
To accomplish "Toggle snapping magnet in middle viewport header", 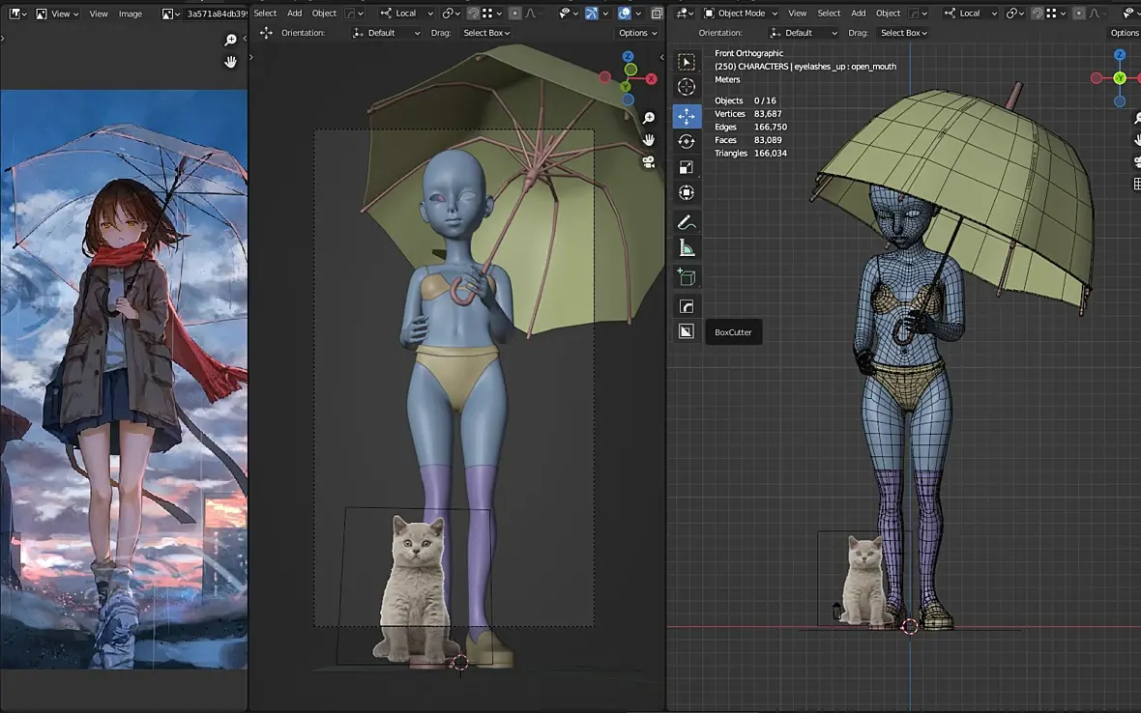I will [473, 14].
